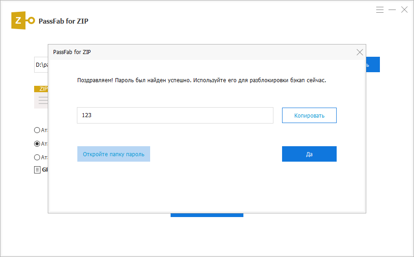Click the file path field starting with D:\
The width and height of the screenshot is (414, 257).
[x=41, y=64]
